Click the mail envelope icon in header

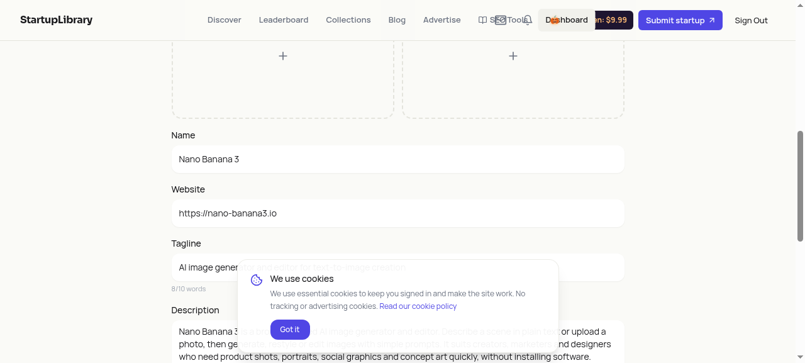(x=501, y=20)
